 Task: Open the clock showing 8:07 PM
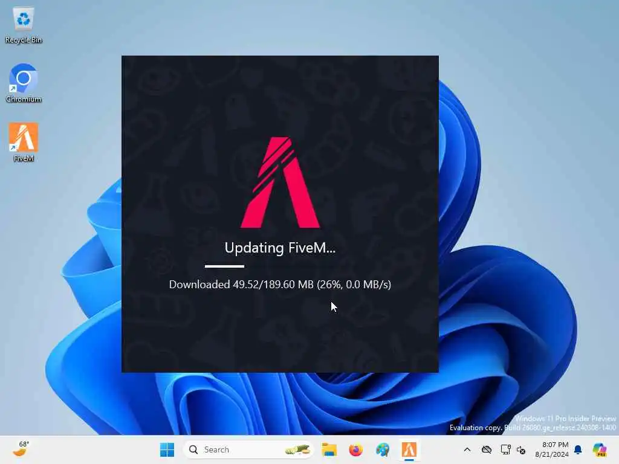coord(552,449)
